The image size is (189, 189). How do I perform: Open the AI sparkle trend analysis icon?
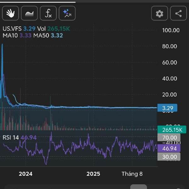[67, 13]
